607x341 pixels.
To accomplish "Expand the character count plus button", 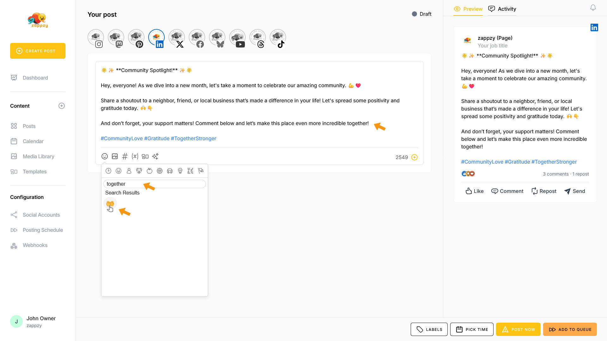I will 414,157.
